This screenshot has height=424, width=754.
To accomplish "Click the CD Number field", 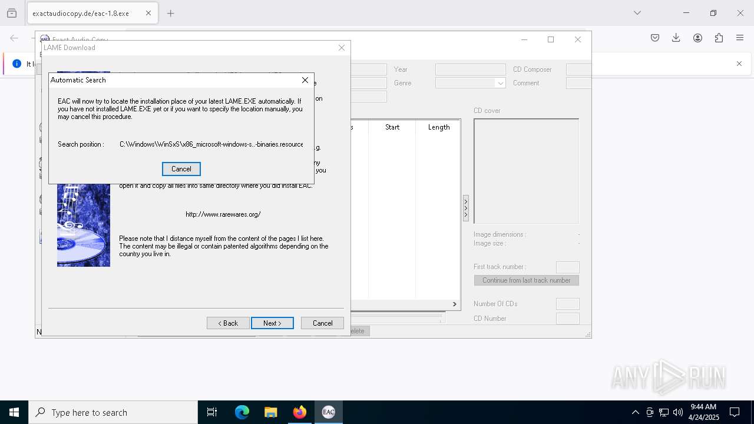I will [x=568, y=319].
